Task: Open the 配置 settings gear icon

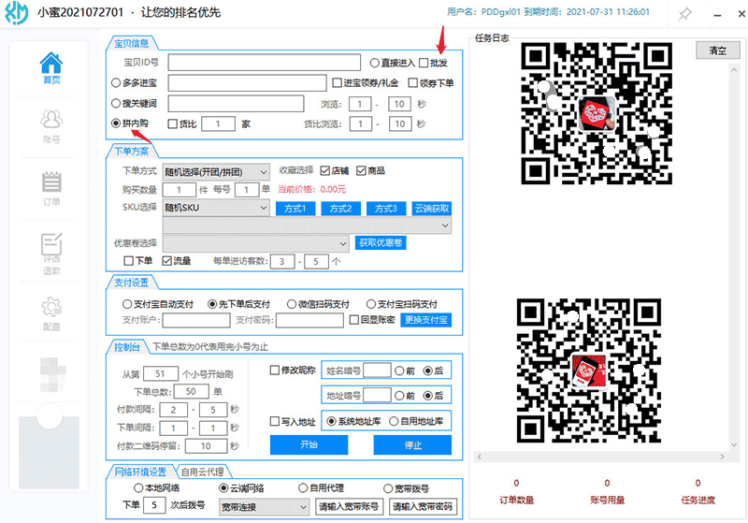Action: [51, 314]
